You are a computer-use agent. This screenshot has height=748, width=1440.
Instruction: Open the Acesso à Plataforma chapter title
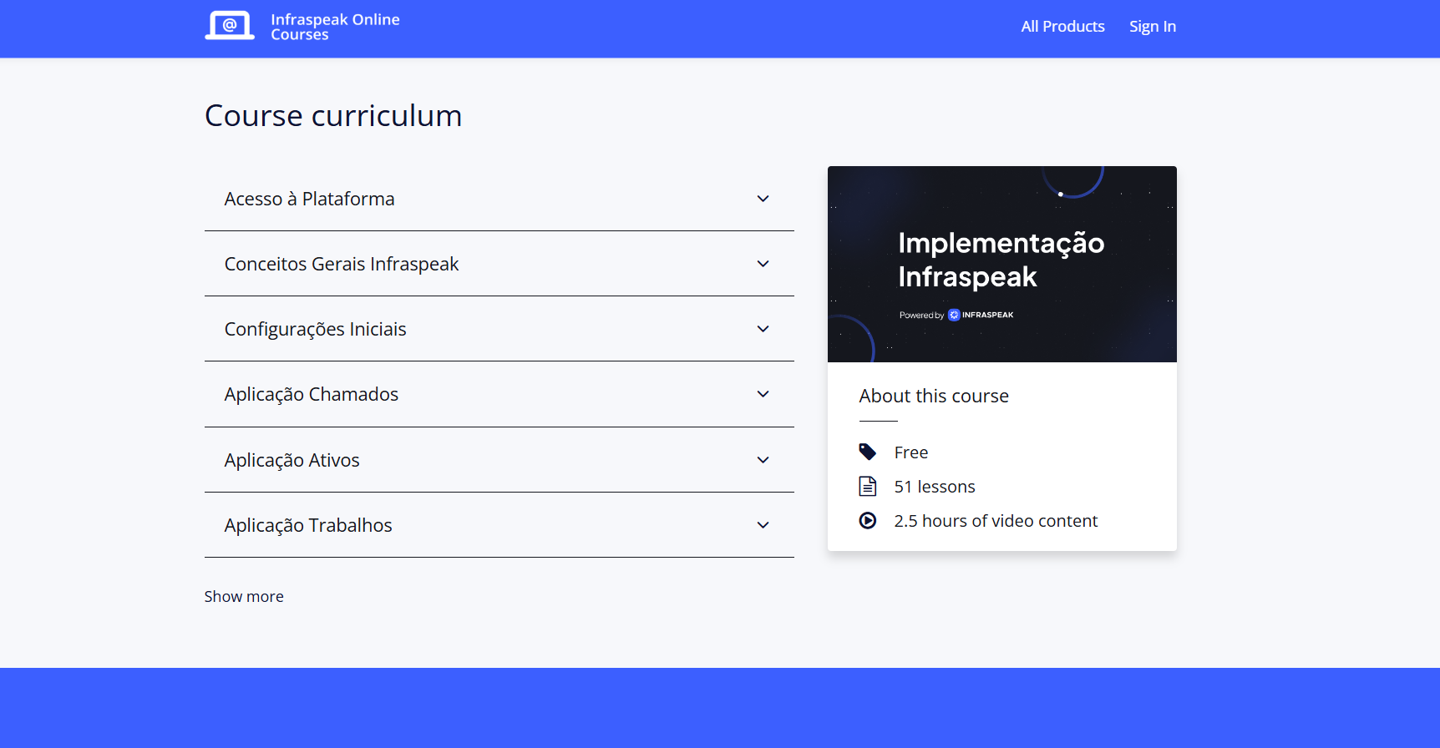(x=309, y=199)
